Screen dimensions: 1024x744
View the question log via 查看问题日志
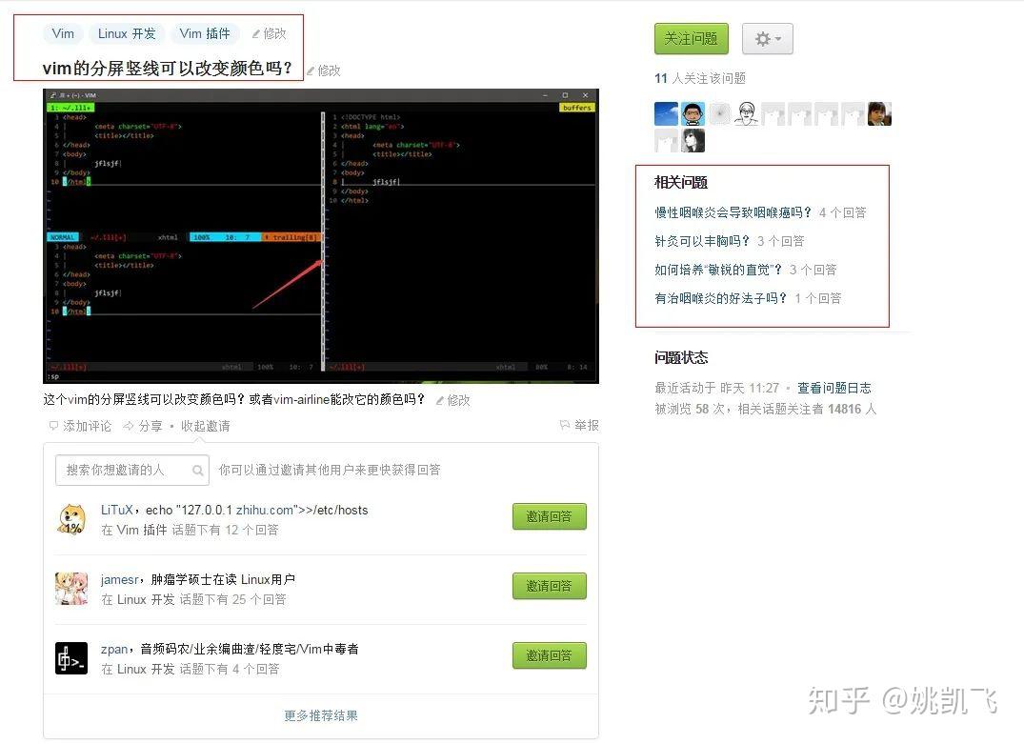tap(834, 388)
